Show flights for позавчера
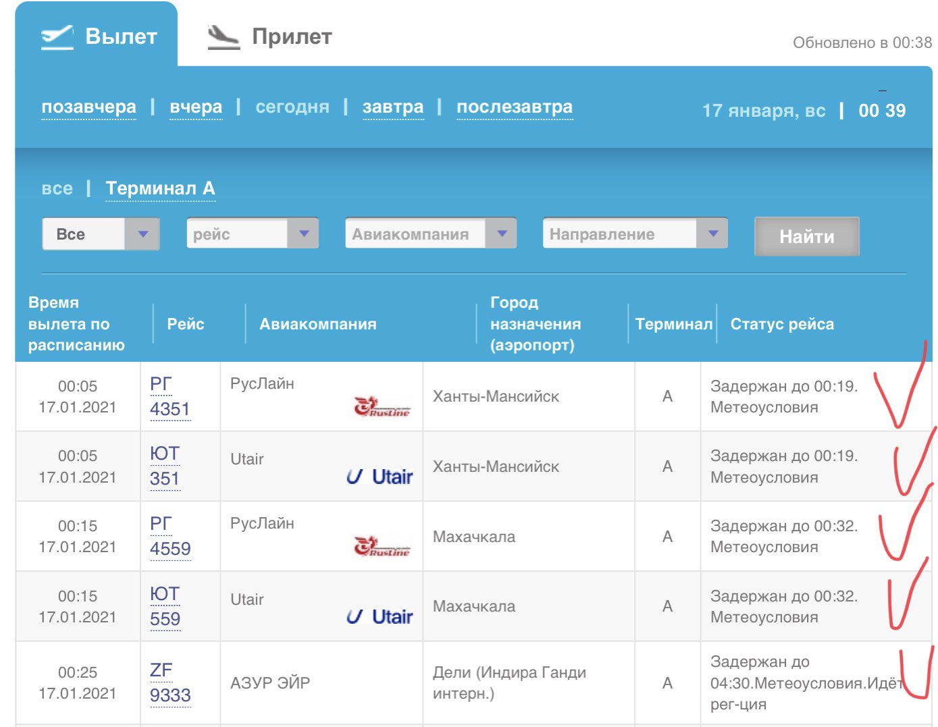This screenshot has height=727, width=938. click(88, 107)
